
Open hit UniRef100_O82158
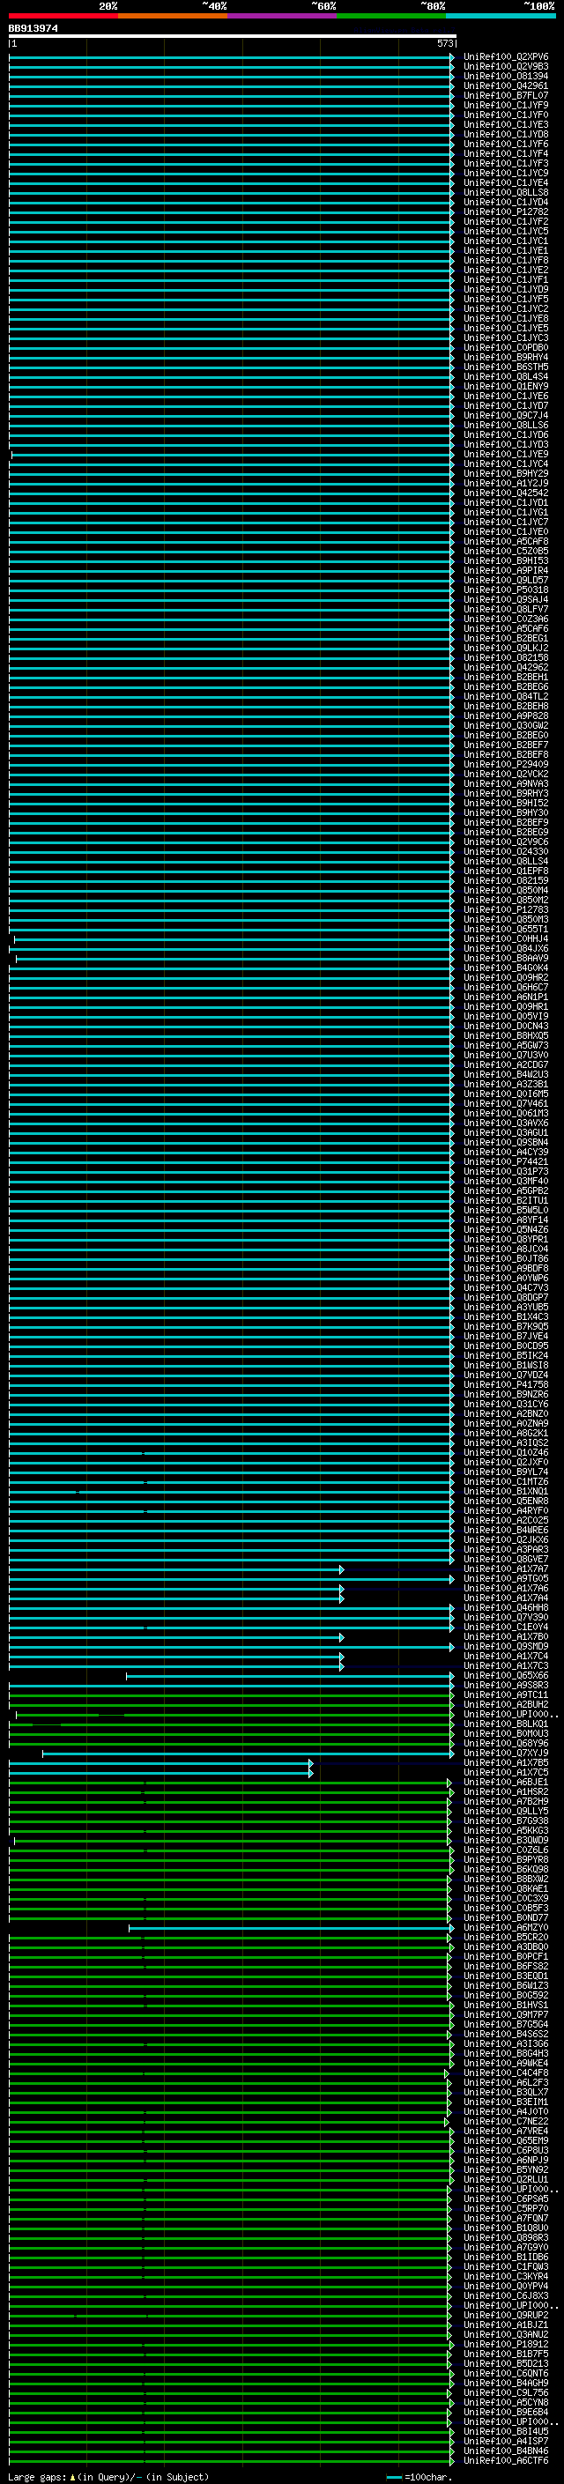505,657
